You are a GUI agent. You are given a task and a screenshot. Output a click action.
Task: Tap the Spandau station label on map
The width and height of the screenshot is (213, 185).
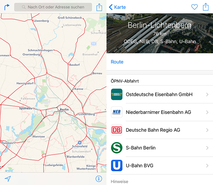tap(26, 108)
